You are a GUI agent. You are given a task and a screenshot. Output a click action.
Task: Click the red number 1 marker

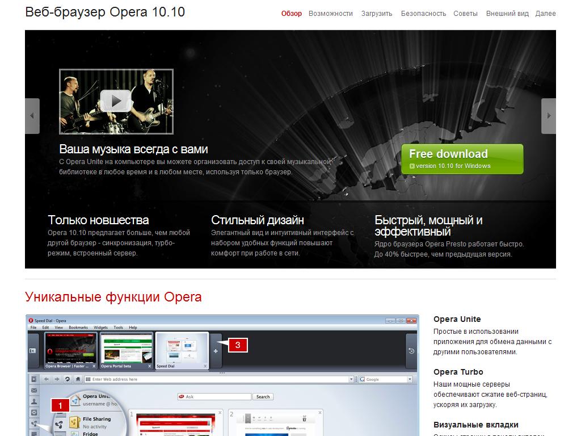click(60, 405)
